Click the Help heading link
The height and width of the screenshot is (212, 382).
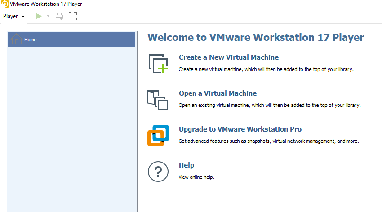coord(186,165)
